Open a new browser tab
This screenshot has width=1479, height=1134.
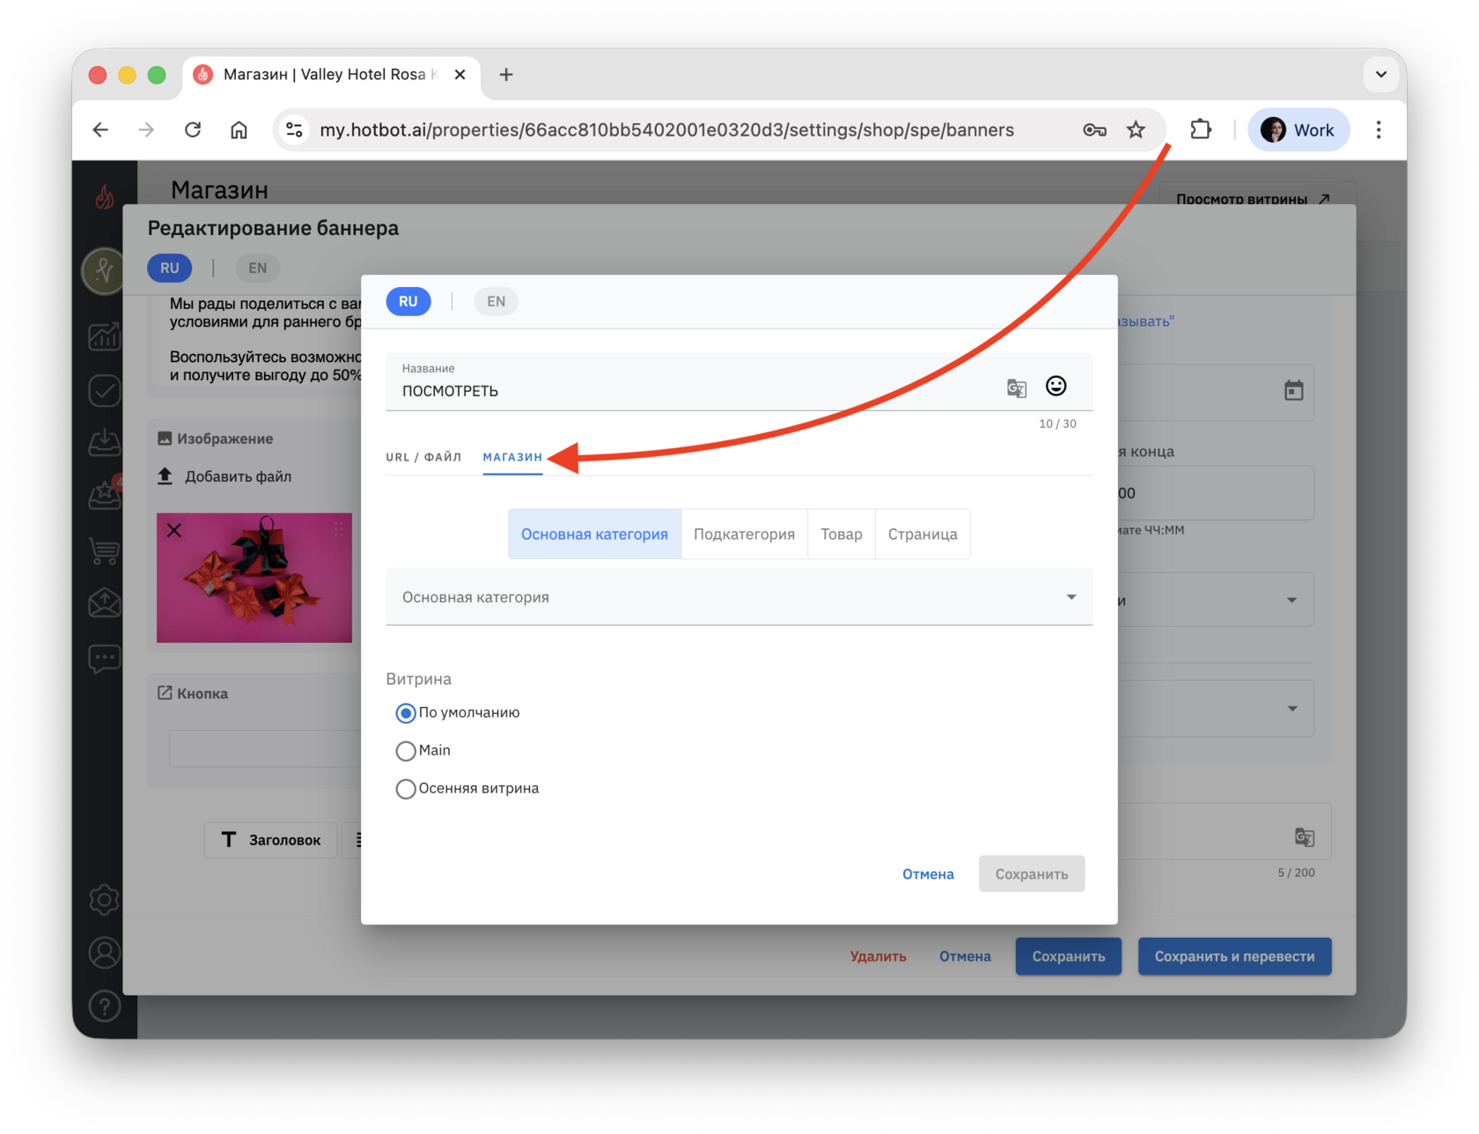[506, 75]
